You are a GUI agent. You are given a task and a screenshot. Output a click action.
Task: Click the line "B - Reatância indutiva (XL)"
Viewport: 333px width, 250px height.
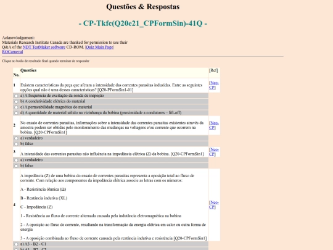pyautogui.click(x=44, y=198)
